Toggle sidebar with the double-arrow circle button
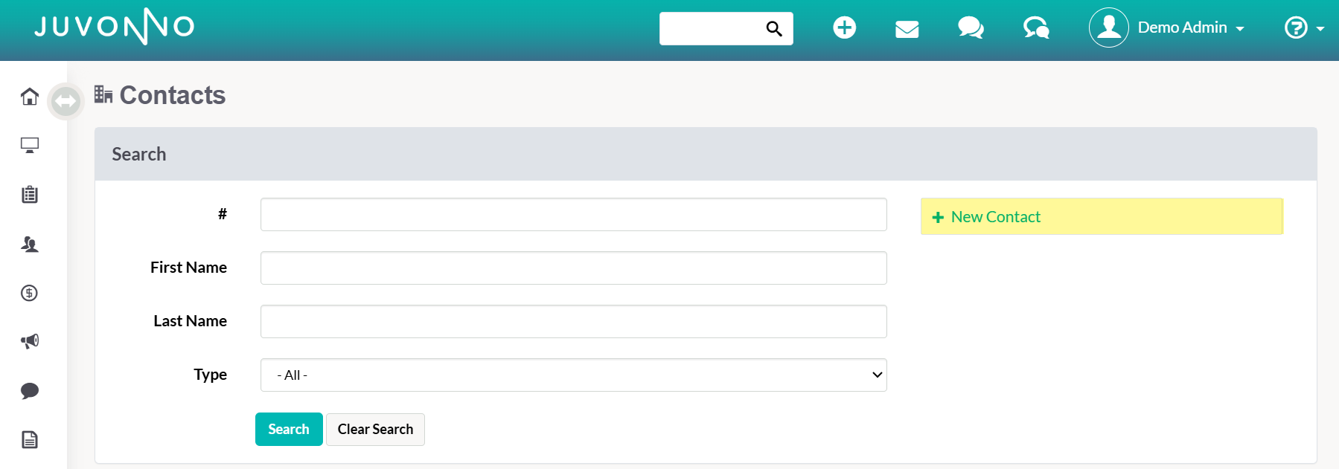Image resolution: width=1339 pixels, height=469 pixels. pos(65,101)
